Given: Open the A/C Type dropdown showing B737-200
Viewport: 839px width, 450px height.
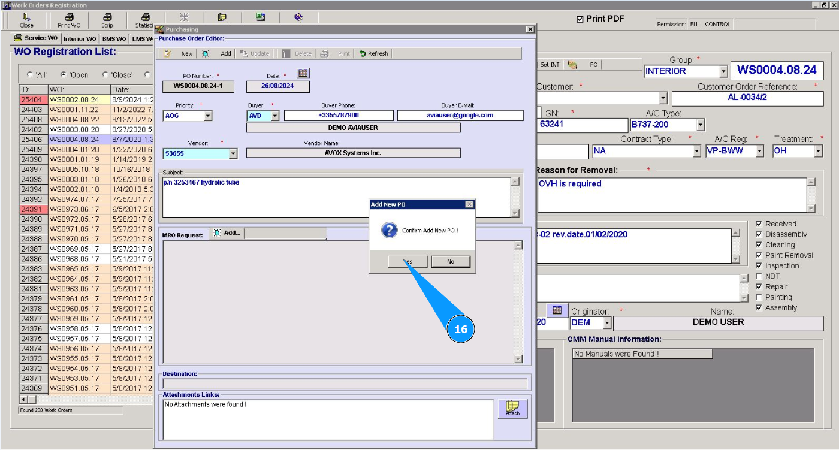Looking at the screenshot, I should tap(701, 125).
